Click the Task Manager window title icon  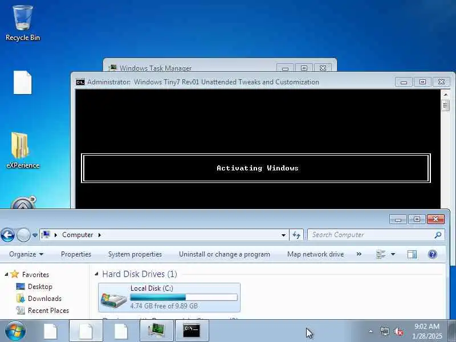[112, 68]
